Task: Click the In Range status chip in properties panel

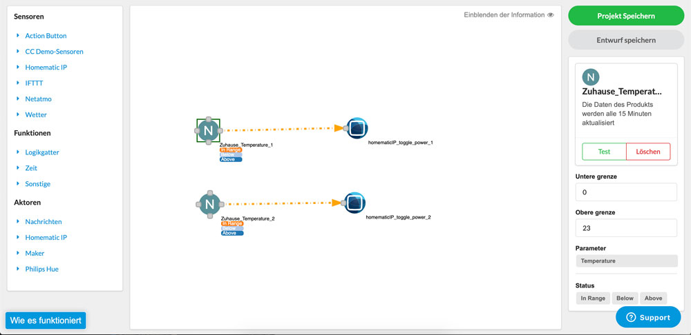Action: pos(593,298)
